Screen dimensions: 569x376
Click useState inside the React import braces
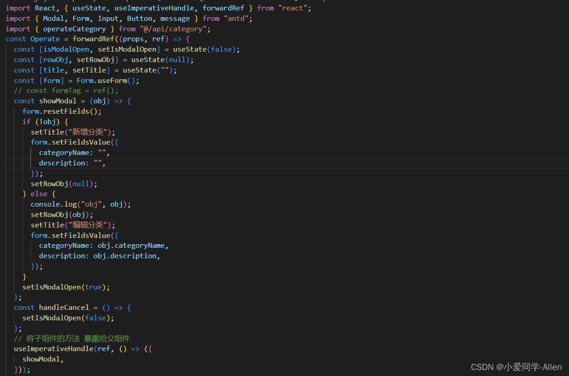coord(89,8)
